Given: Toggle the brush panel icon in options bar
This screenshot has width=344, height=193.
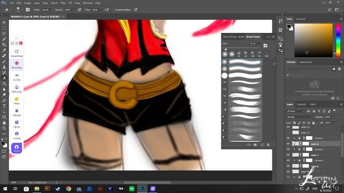Looking at the screenshot, I should [x=27, y=10].
